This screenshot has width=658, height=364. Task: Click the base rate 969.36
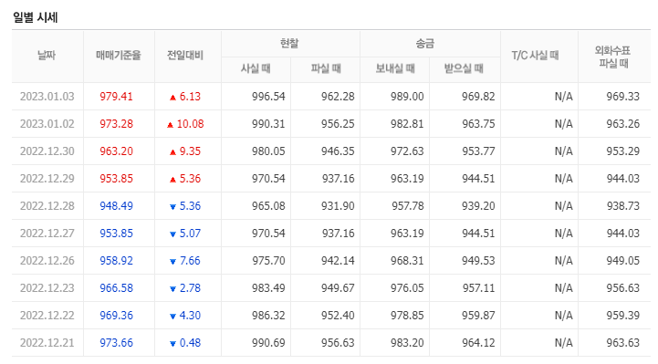(x=116, y=316)
